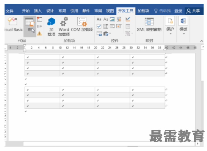Viewport: 207px width, 151px height.
Task: Switch to the Insert (插入) tab
Action: [38, 11]
